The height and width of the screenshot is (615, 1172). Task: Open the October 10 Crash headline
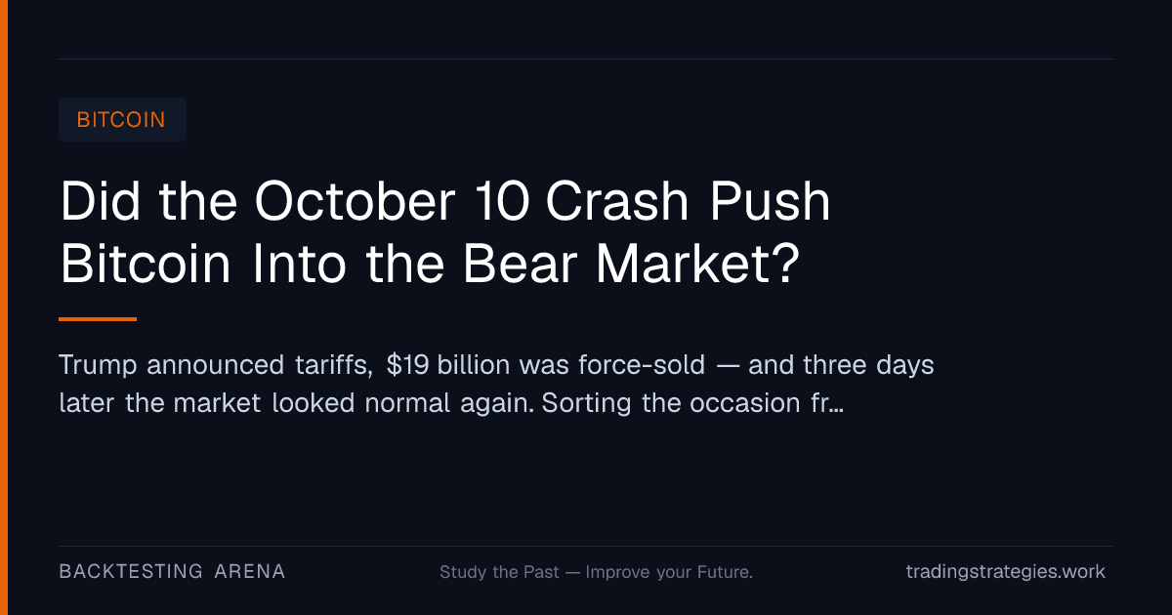click(445, 233)
